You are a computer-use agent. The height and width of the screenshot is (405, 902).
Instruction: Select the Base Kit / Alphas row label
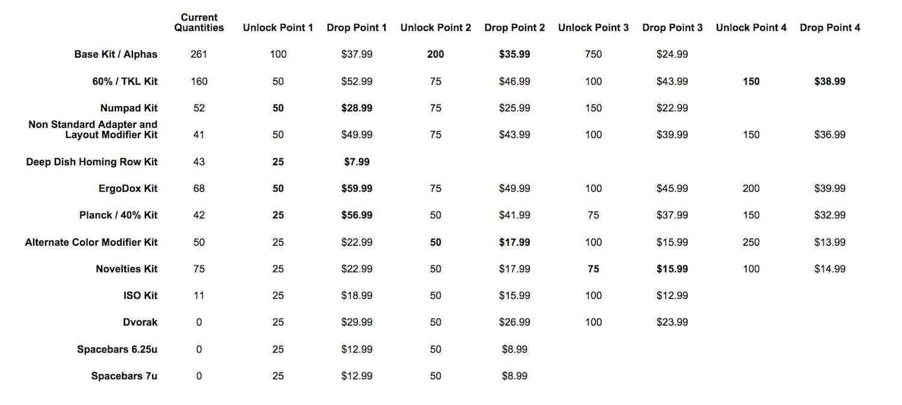tap(115, 54)
